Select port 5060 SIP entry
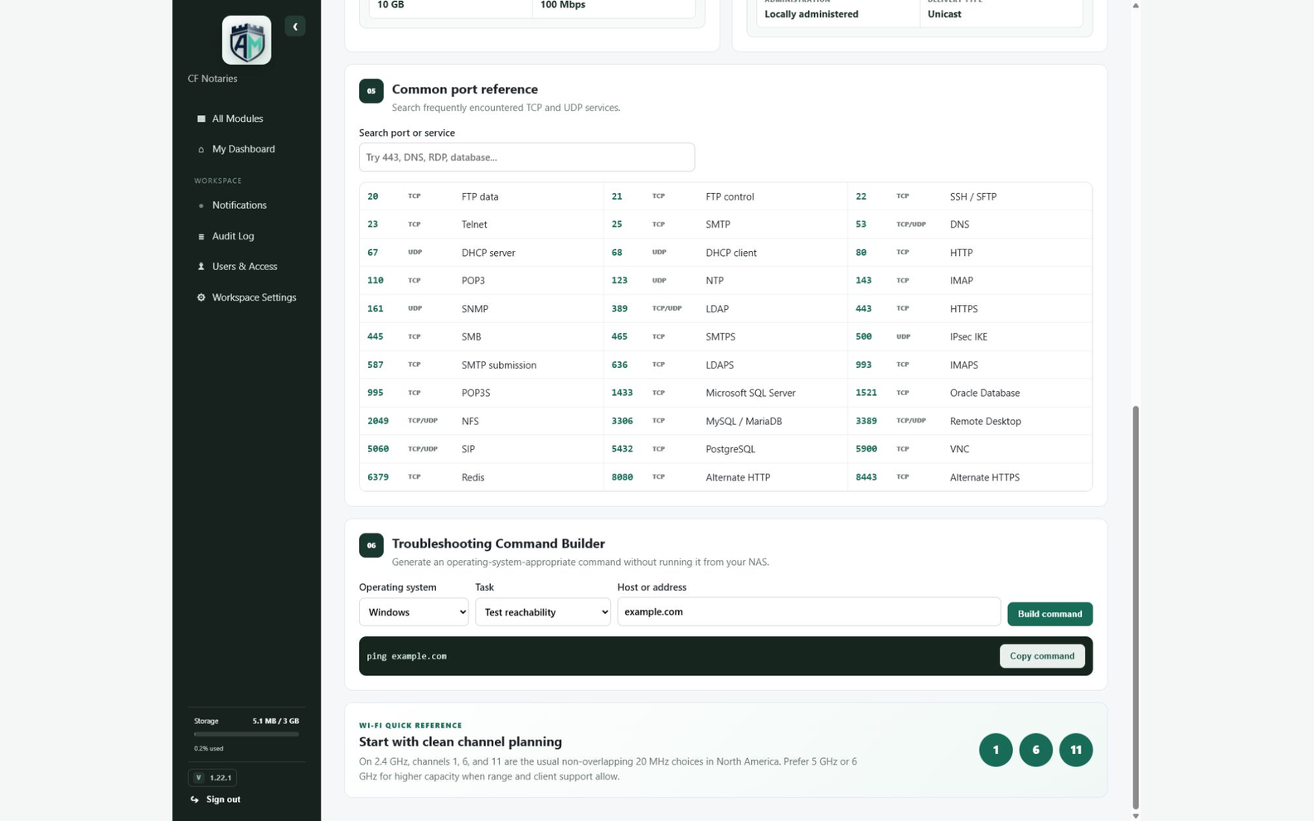 pyautogui.click(x=482, y=449)
